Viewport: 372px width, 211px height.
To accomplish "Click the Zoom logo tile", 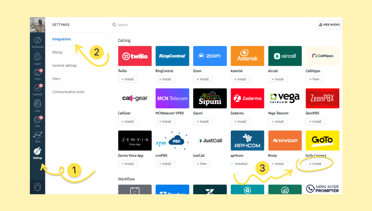I will (210, 56).
